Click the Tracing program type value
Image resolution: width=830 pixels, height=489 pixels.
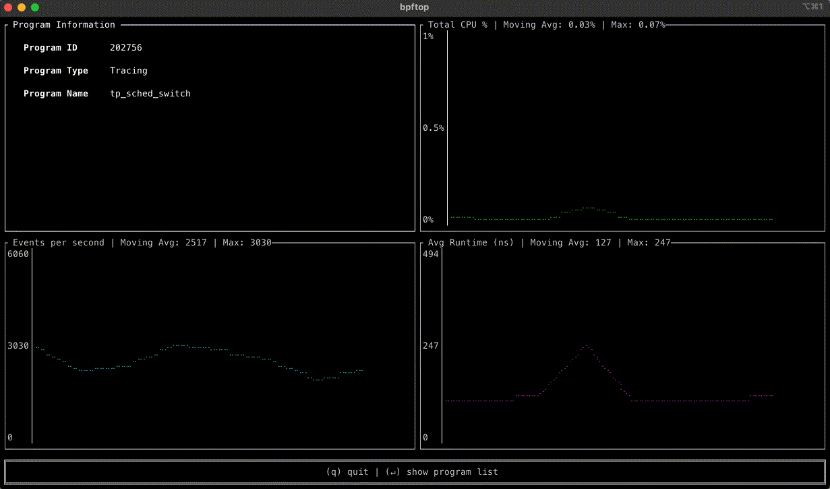pos(128,70)
